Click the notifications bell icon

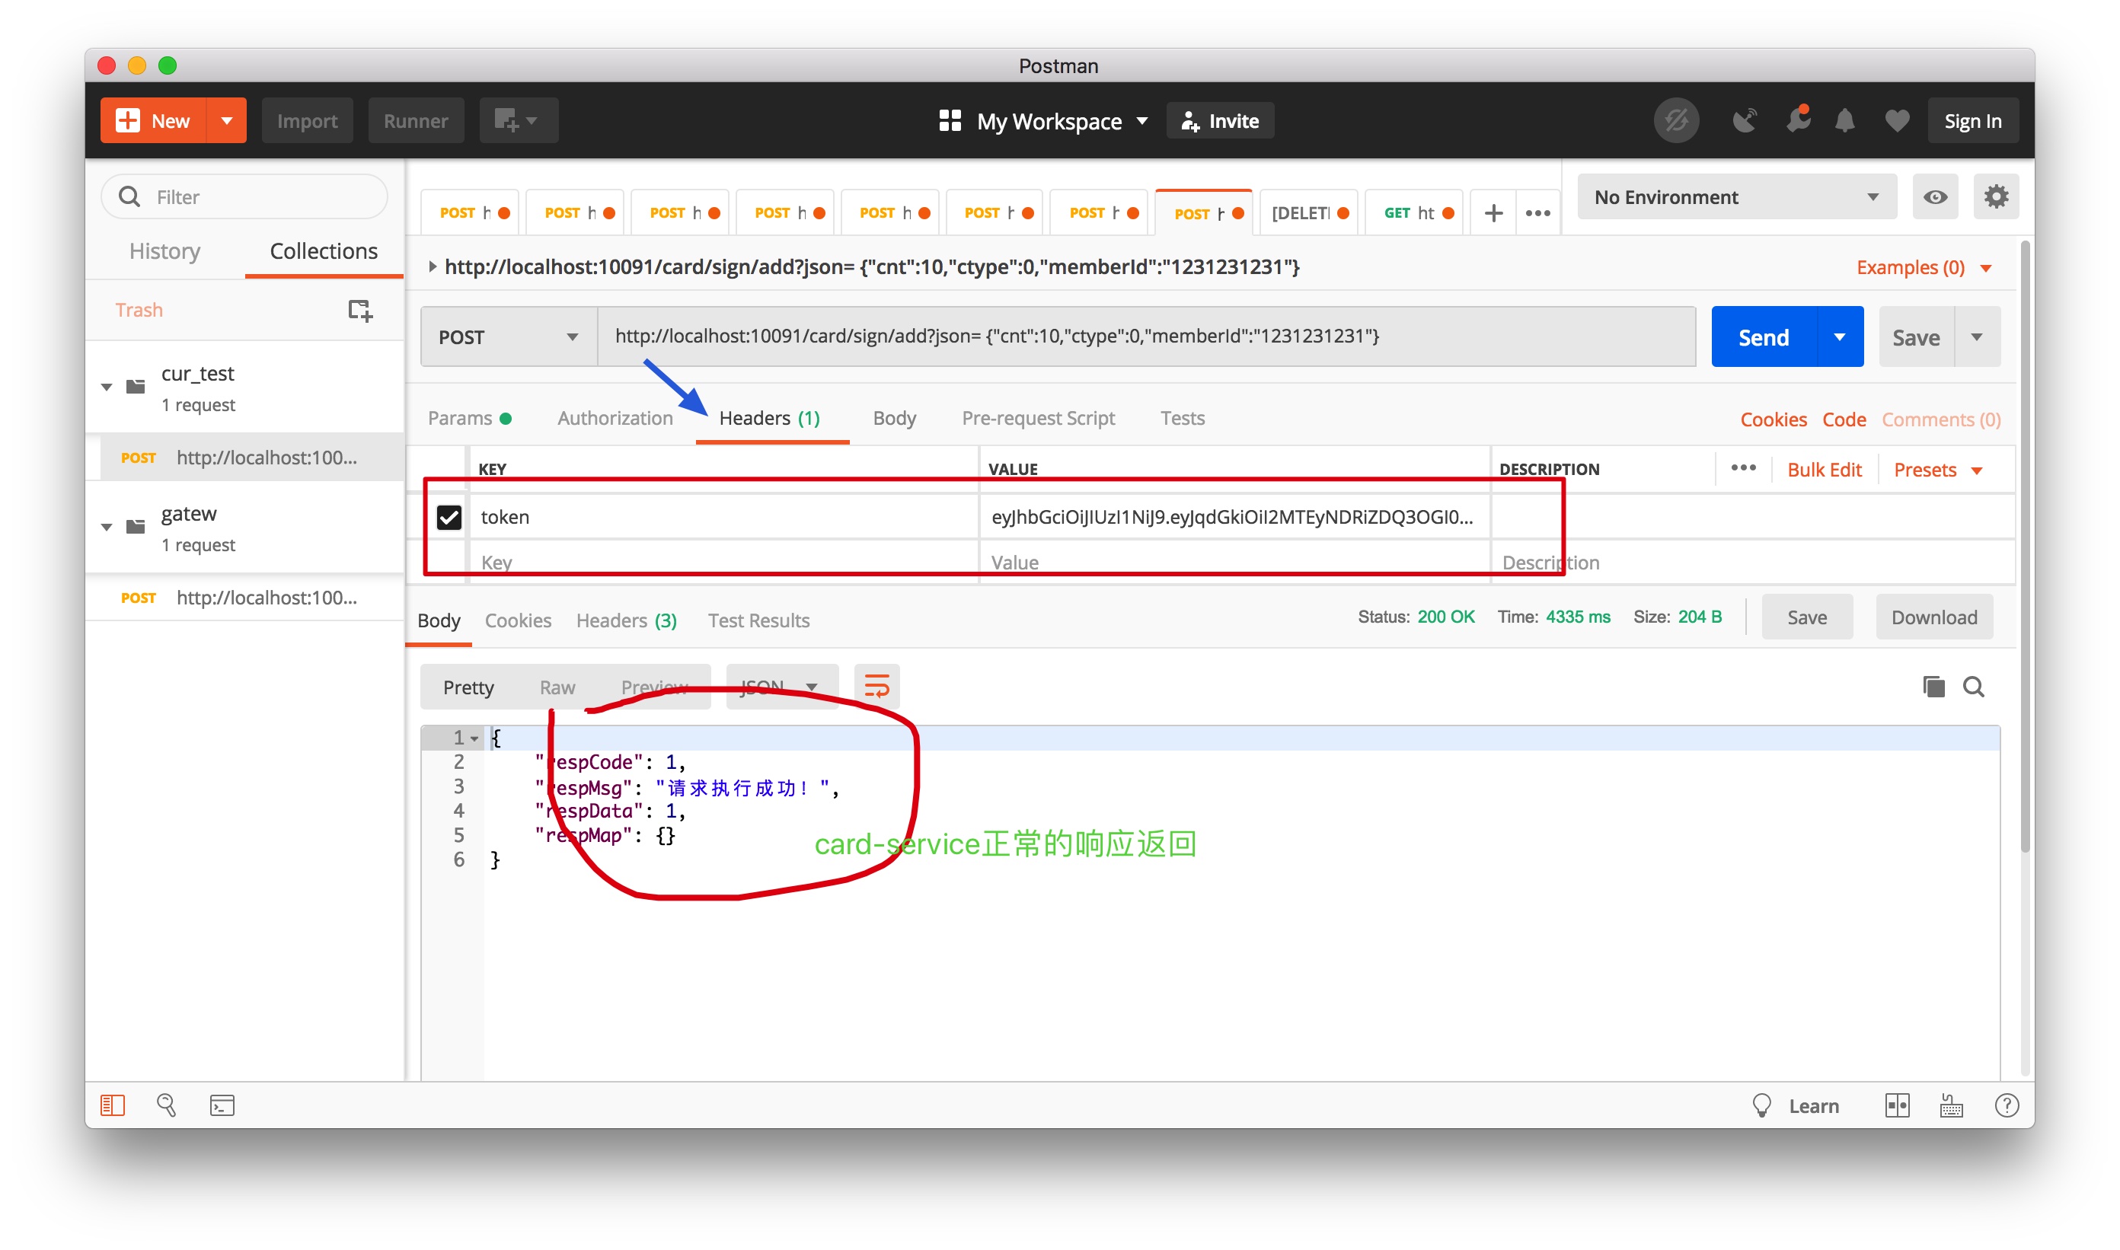[x=1844, y=121]
